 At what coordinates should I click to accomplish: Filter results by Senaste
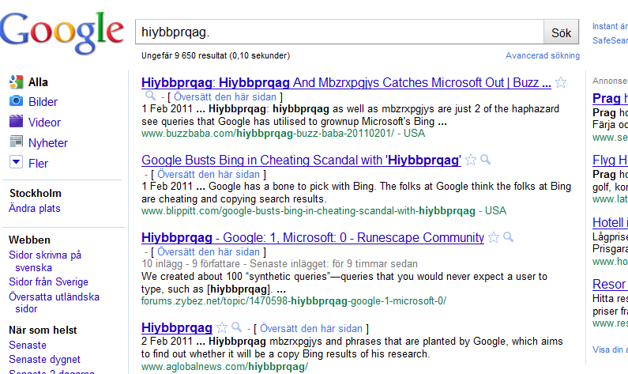pos(28,345)
